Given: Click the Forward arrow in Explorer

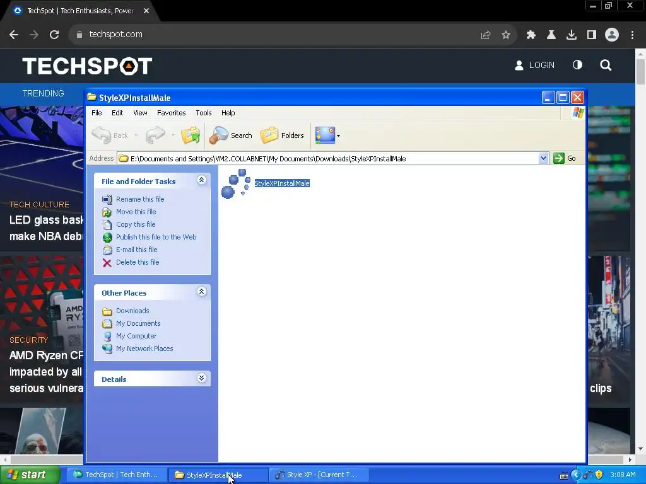Looking at the screenshot, I should (x=155, y=135).
